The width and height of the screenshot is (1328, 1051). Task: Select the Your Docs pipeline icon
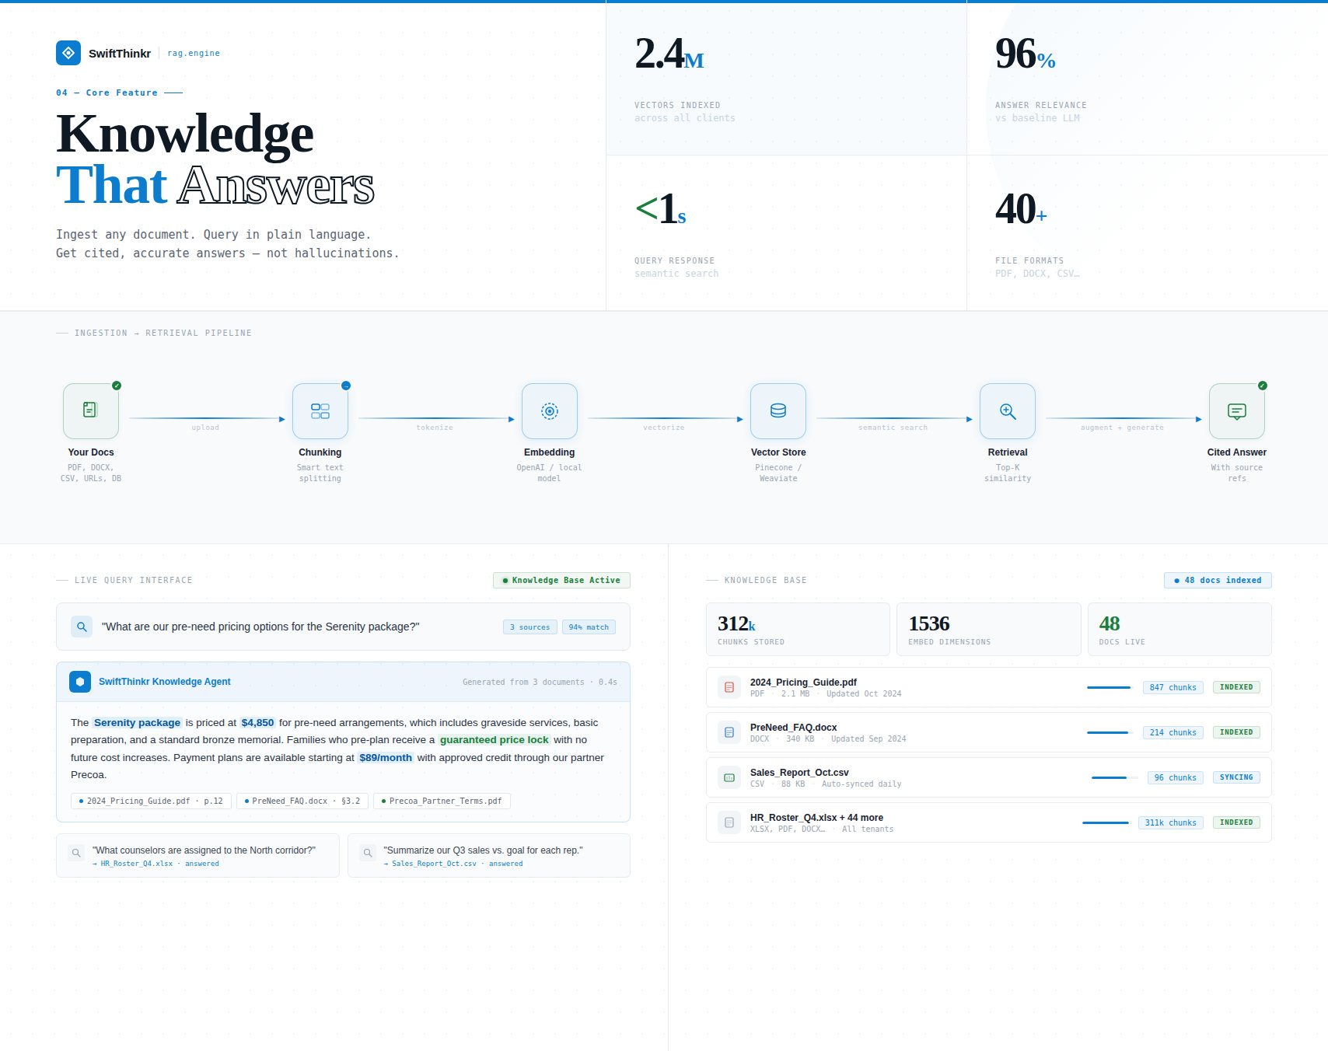point(91,411)
